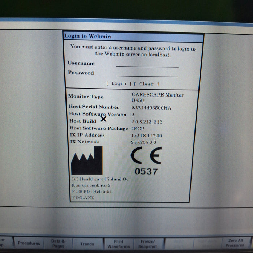
Task: Click the 'Password' label
Action: 81,73
